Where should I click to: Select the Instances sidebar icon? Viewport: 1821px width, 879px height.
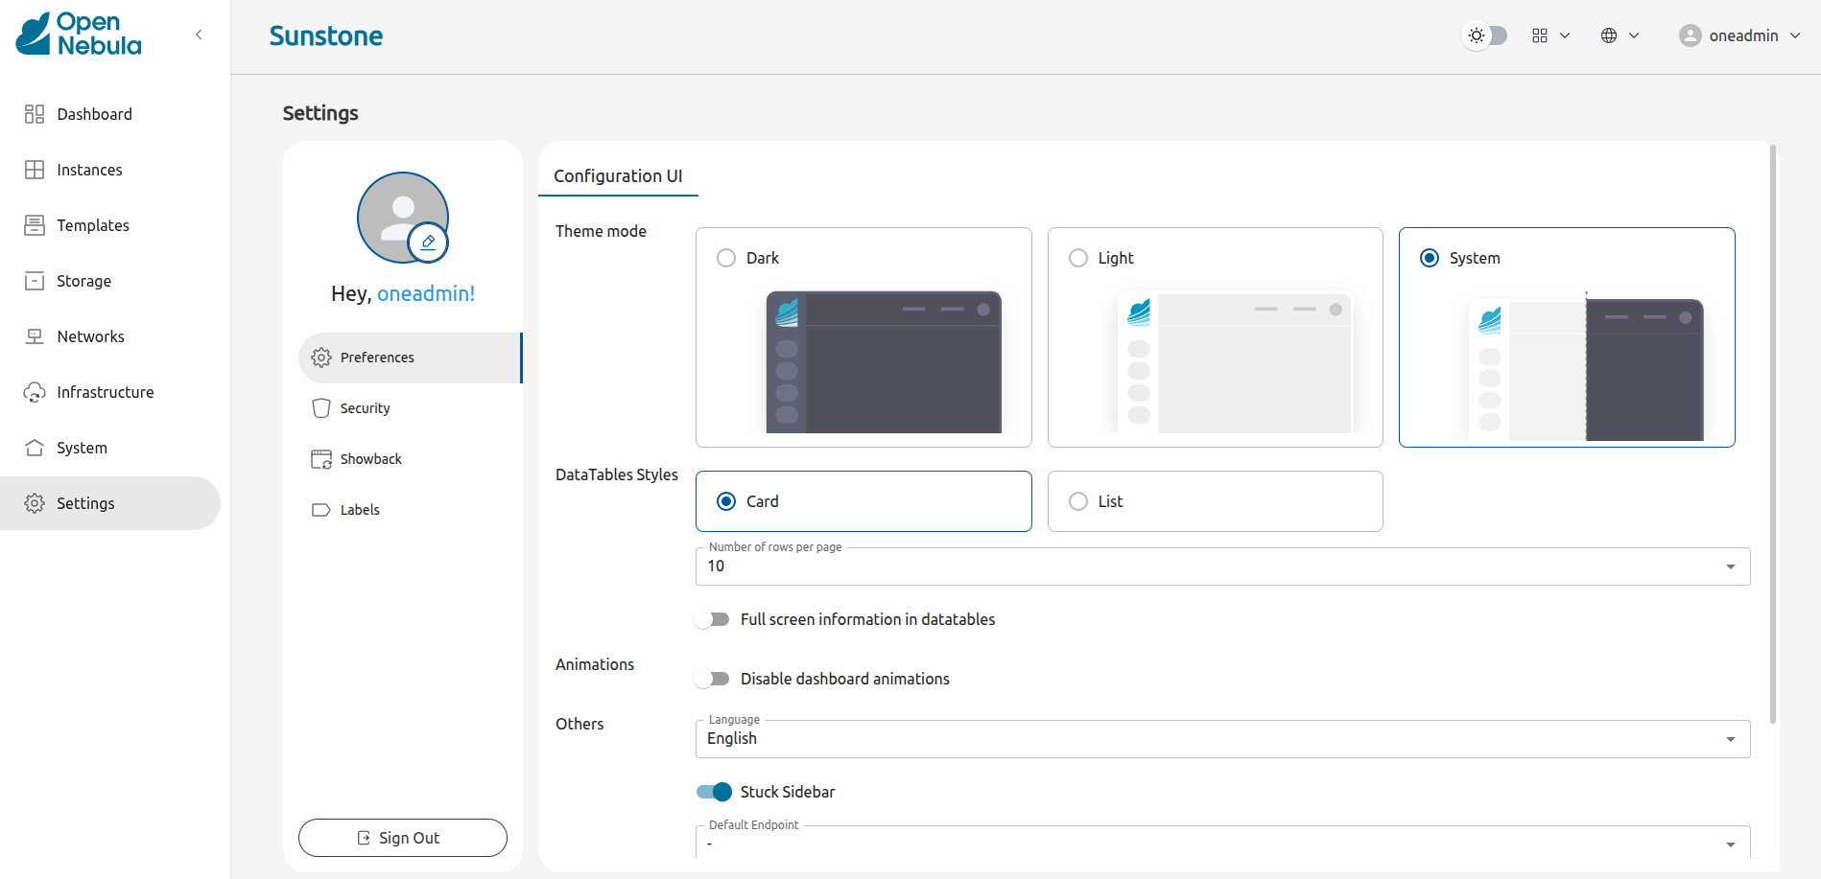coord(35,169)
